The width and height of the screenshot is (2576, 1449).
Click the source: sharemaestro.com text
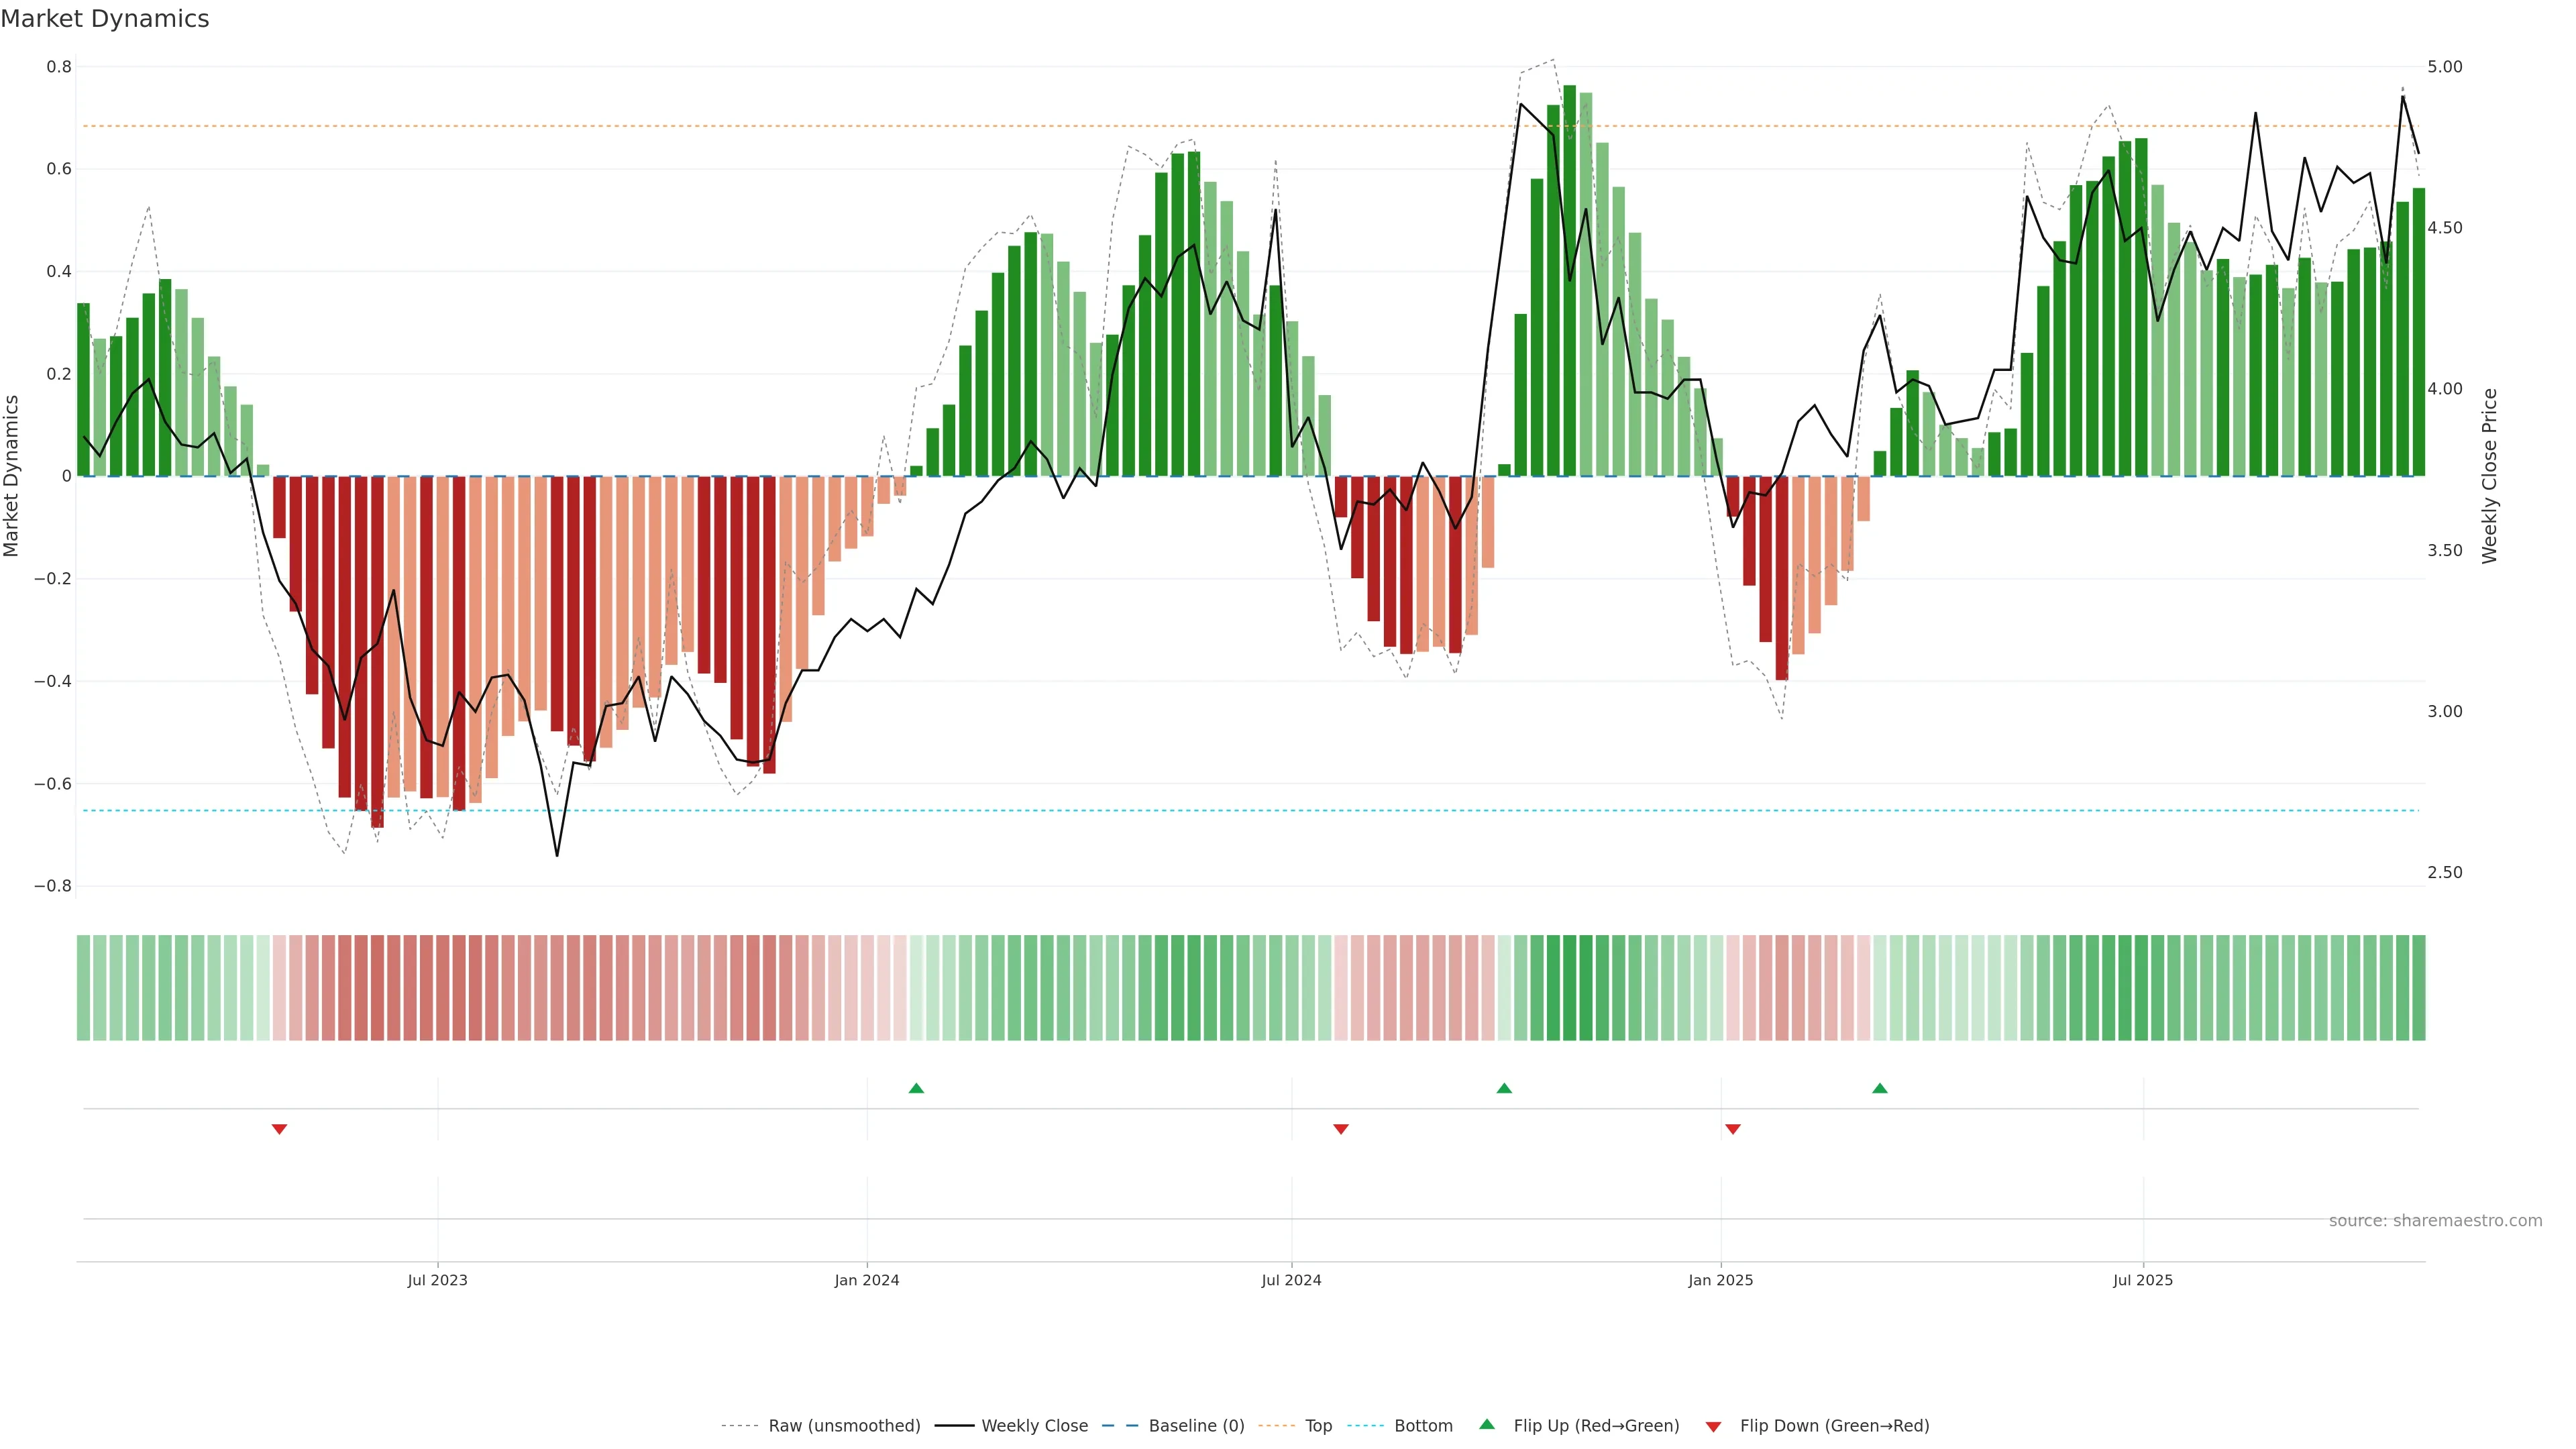(2435, 1221)
